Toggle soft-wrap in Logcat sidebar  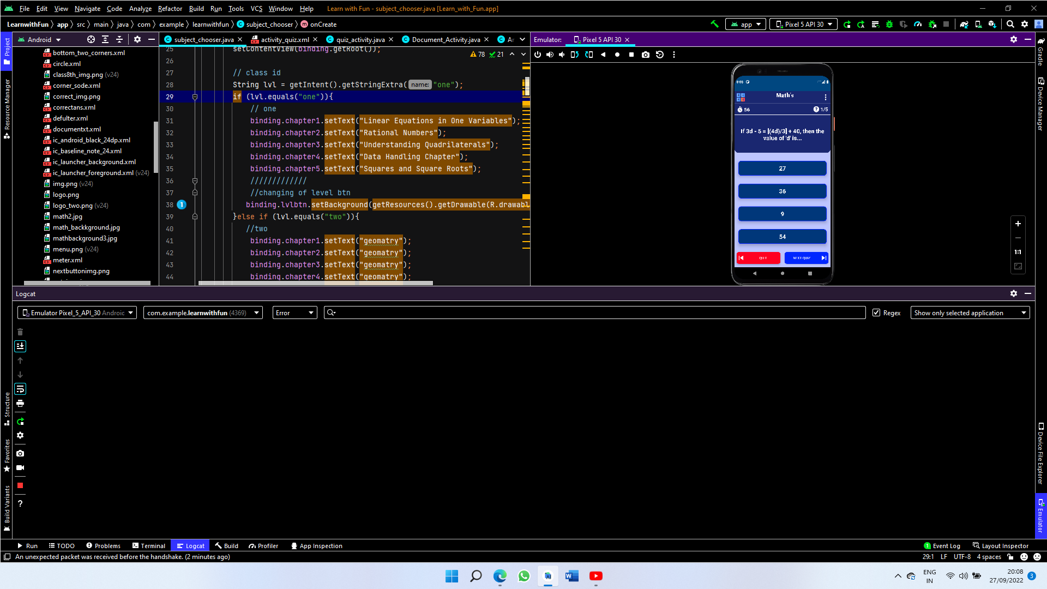20,389
